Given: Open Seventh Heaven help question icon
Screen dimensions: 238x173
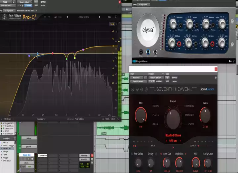Looking at the screenshot, I should tap(146, 89).
